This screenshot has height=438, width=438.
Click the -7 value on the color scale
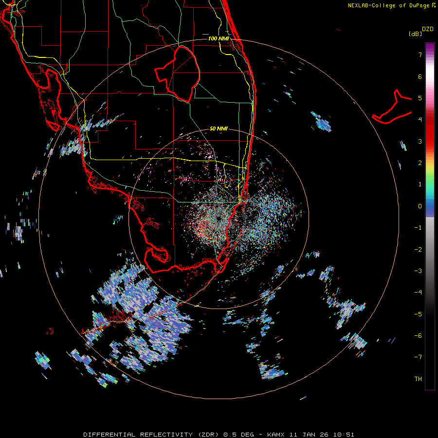click(x=418, y=357)
